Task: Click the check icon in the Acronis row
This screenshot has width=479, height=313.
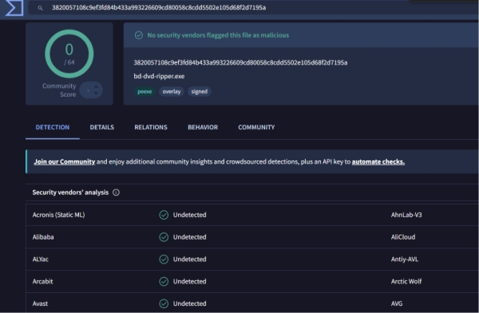Action: click(x=164, y=215)
